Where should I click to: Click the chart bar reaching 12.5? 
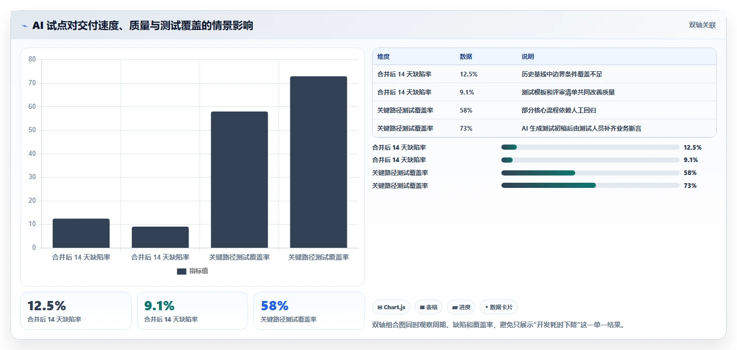click(81, 233)
